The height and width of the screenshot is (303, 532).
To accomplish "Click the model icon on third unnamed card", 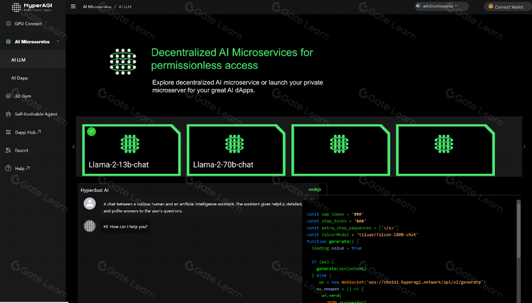I will point(339,144).
